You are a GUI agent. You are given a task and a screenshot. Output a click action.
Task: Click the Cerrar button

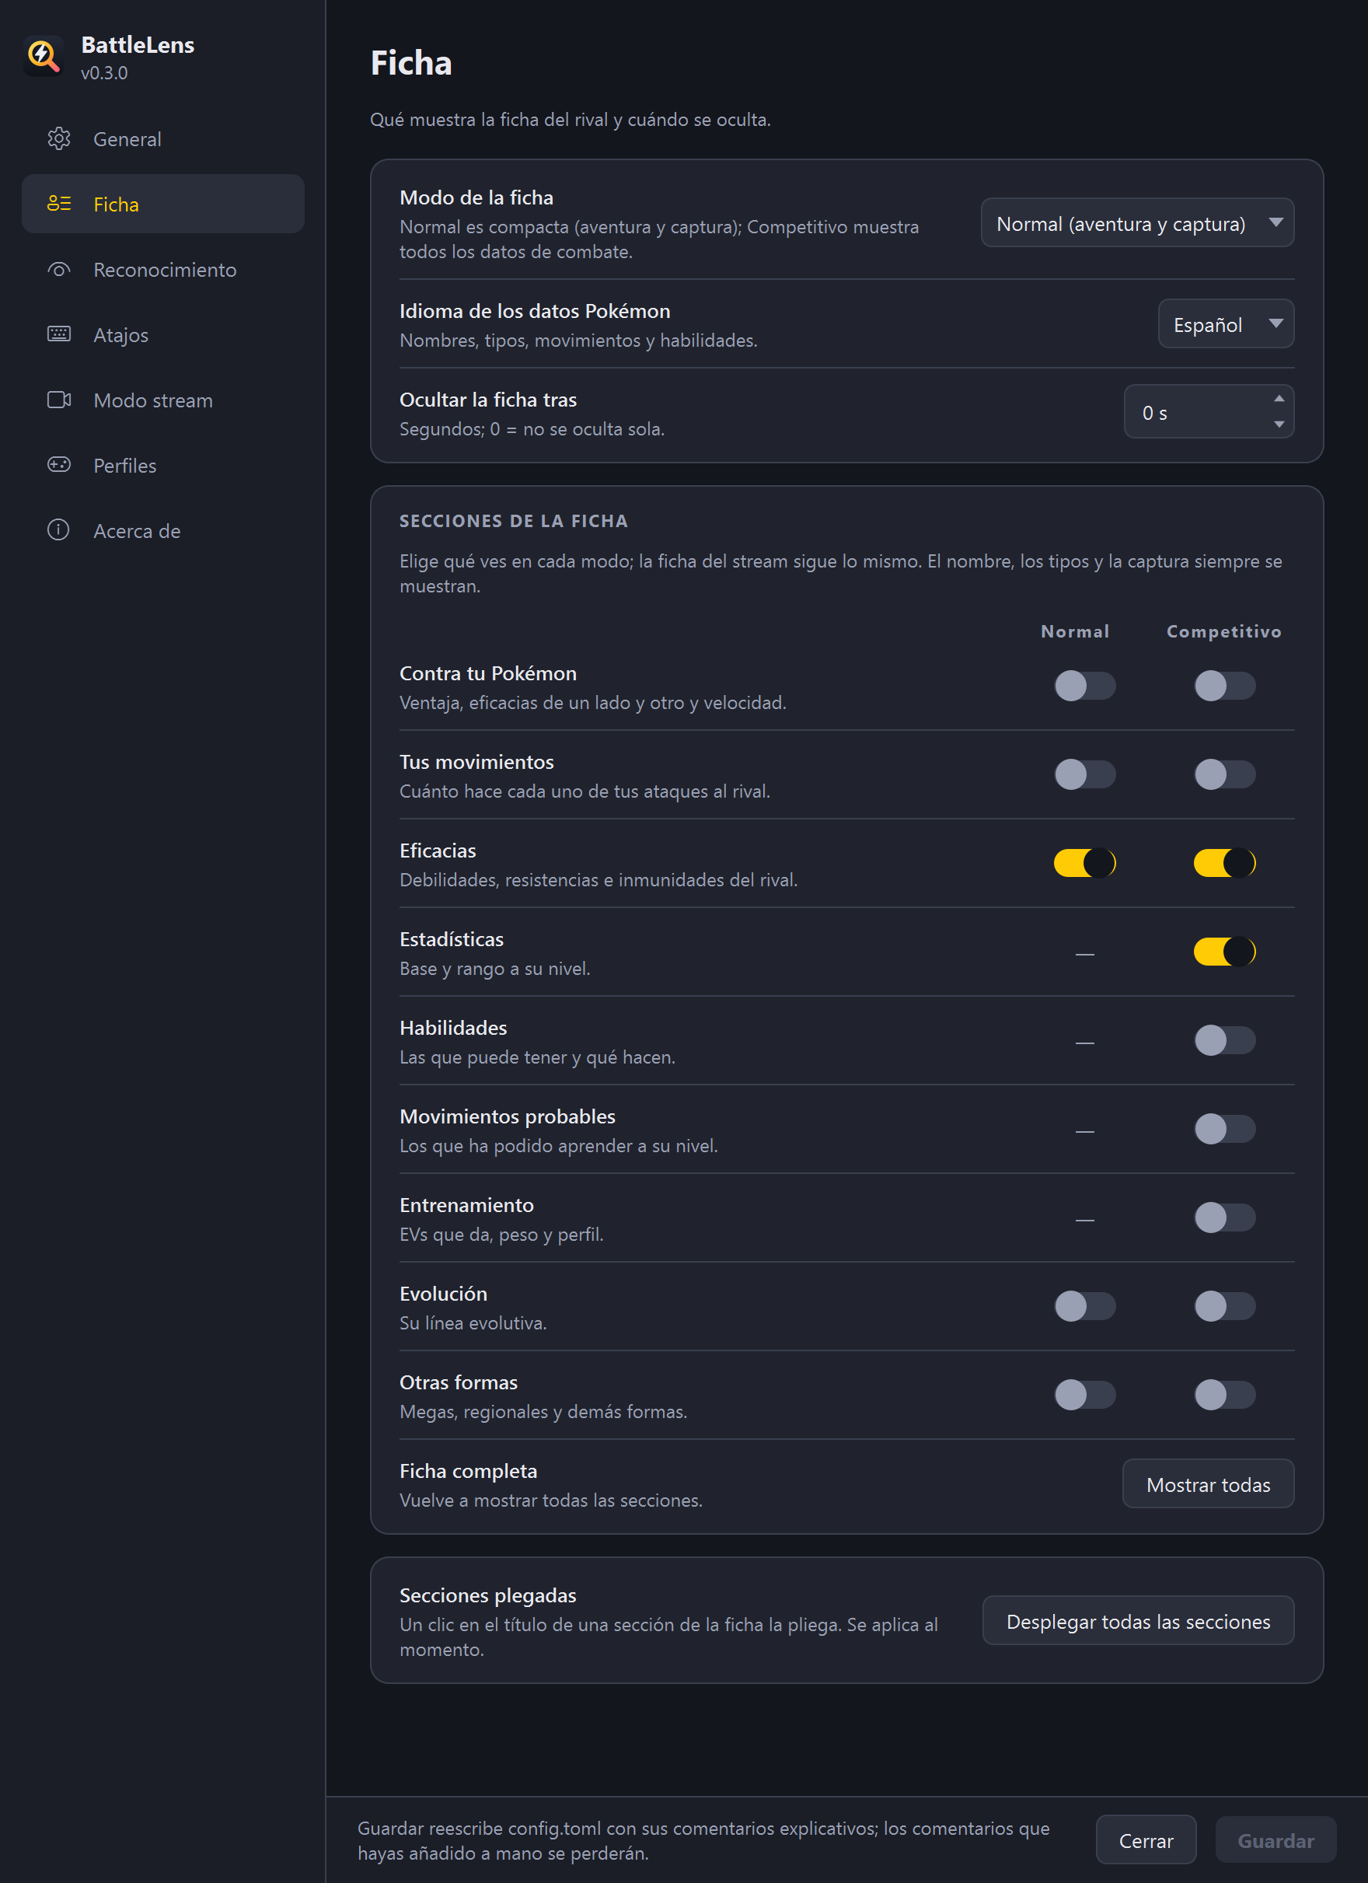click(x=1146, y=1839)
